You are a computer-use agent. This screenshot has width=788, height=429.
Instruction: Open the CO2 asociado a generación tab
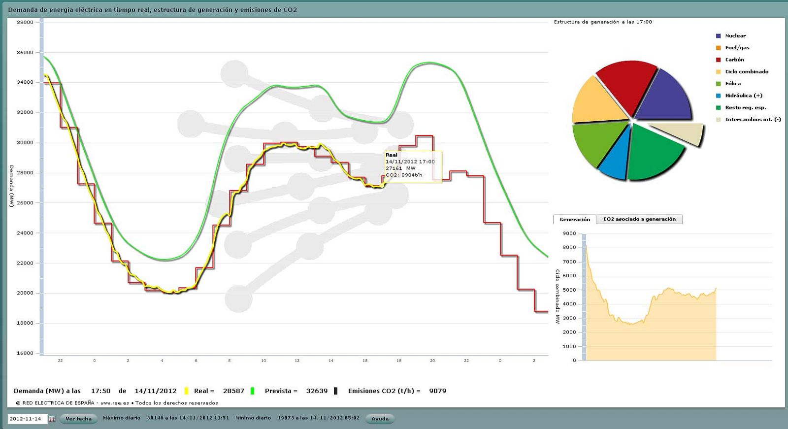(x=639, y=219)
